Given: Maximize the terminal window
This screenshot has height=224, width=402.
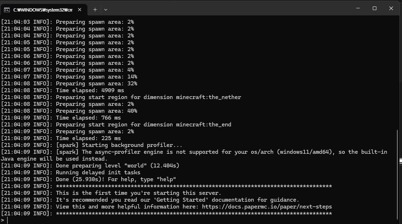Looking at the screenshot, I should point(374,8).
